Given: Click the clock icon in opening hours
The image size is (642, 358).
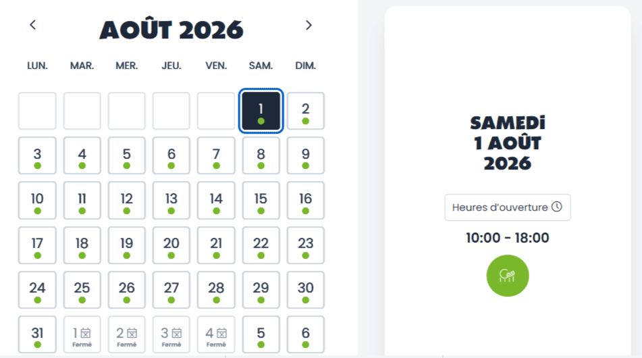Looking at the screenshot, I should [x=557, y=207].
